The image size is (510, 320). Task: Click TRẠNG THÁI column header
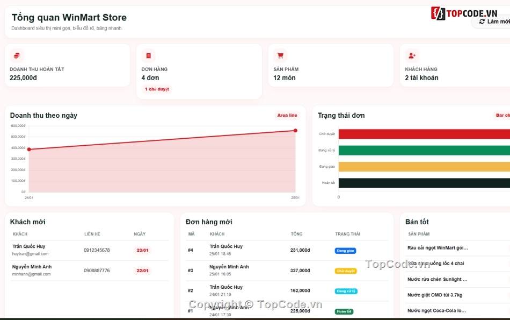point(348,234)
